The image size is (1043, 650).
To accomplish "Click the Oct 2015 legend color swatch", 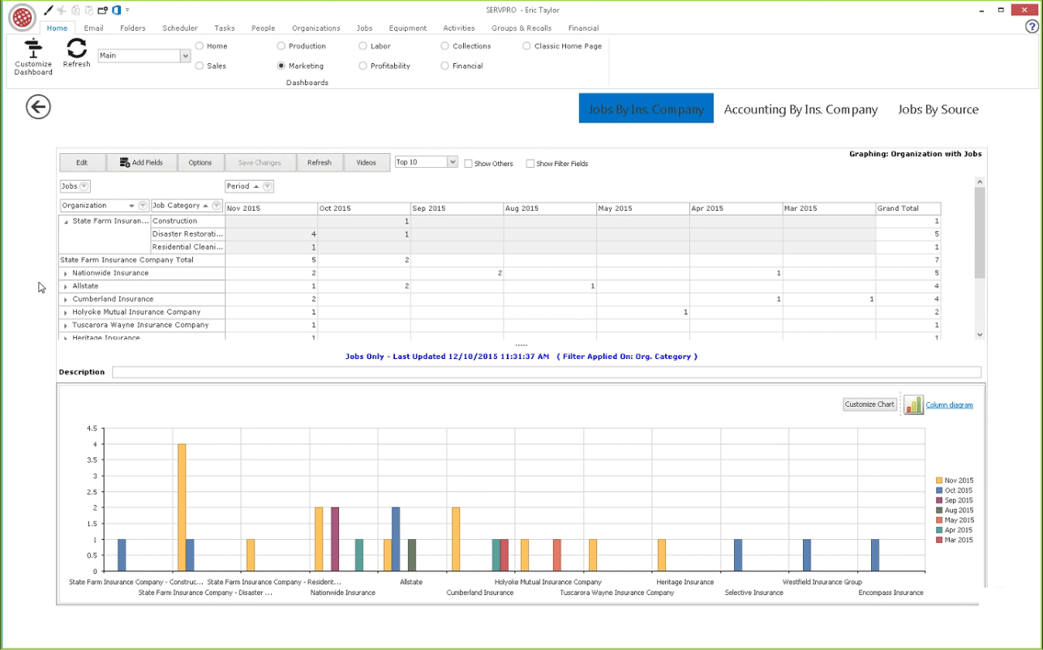I will point(939,490).
